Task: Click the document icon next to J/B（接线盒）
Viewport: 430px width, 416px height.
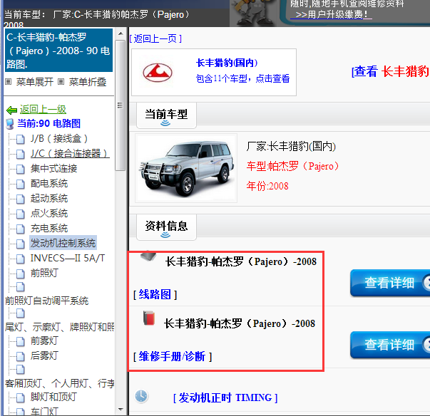Action: point(20,139)
